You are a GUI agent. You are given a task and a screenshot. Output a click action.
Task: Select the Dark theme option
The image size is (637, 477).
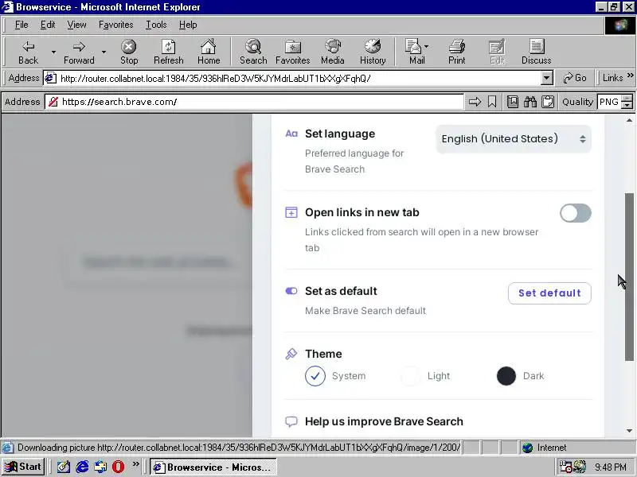506,376
